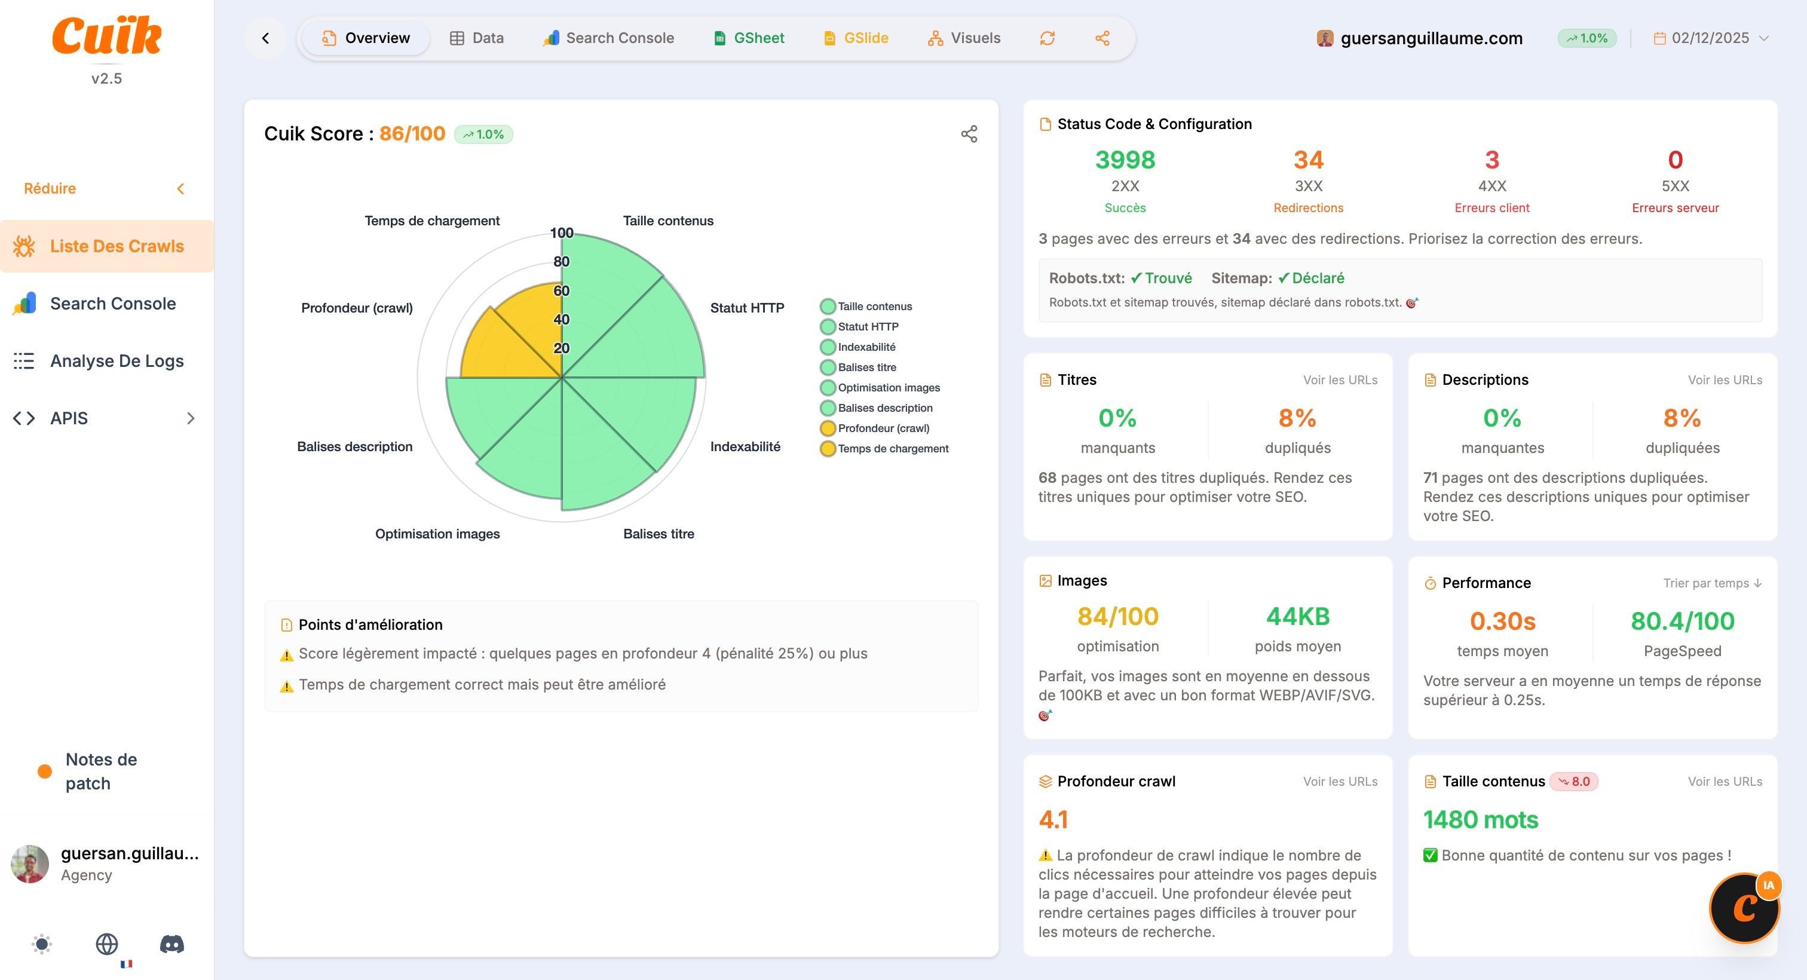
Task: Click the back arrow button
Action: click(x=265, y=38)
